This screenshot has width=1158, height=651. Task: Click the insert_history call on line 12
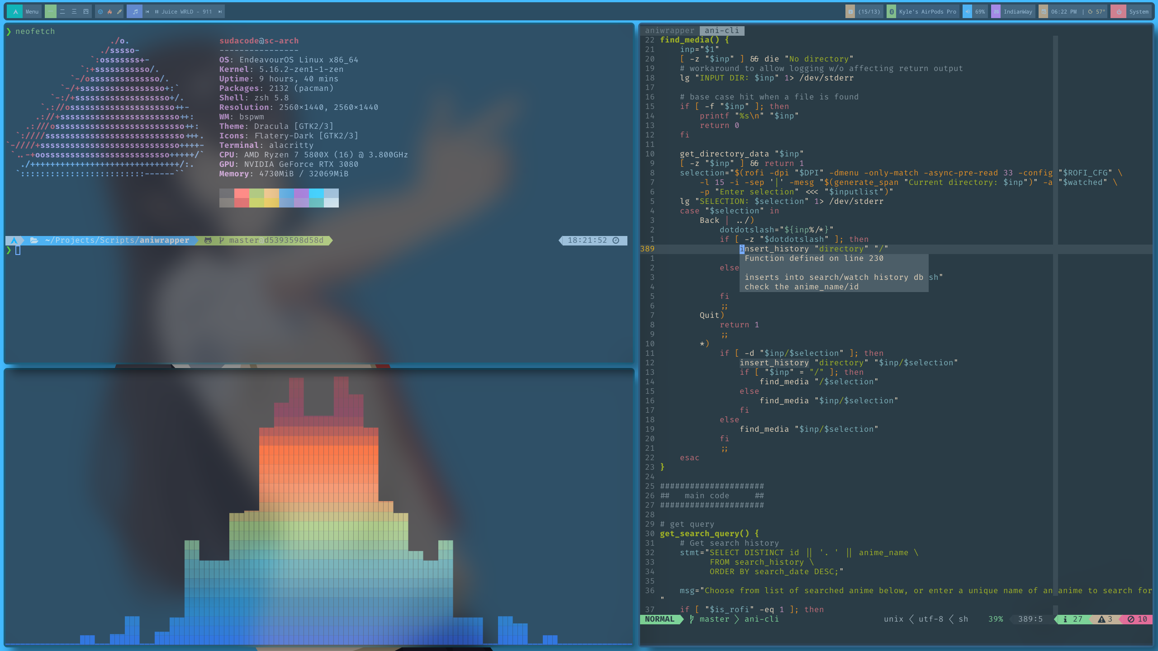pyautogui.click(x=774, y=363)
